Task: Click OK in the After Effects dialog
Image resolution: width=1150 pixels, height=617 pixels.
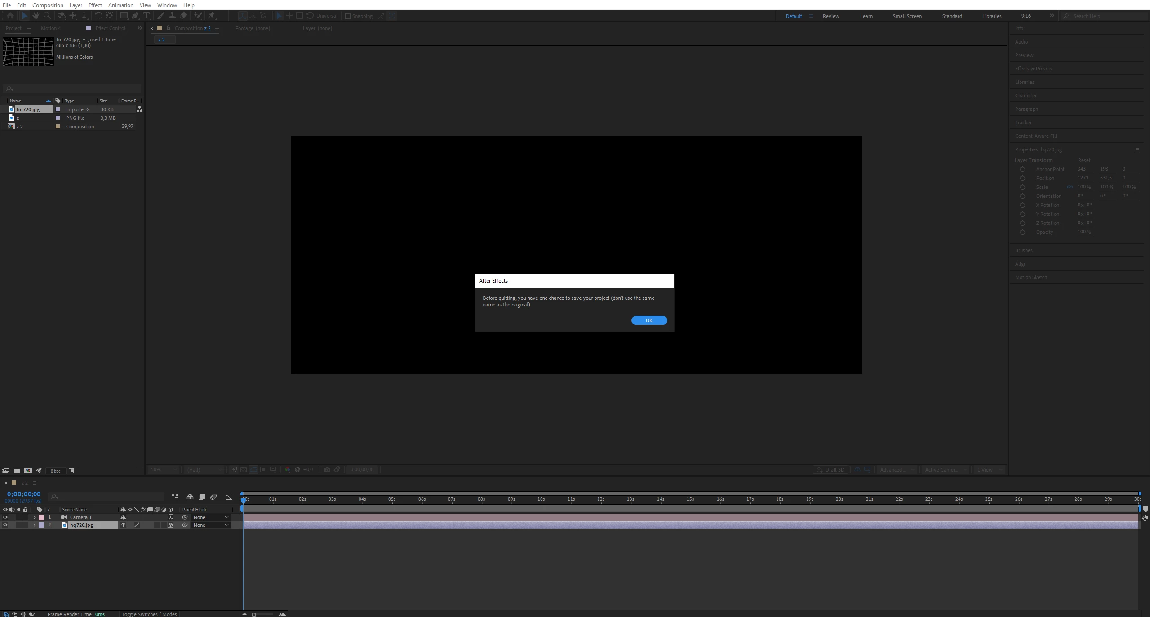Action: pos(648,320)
